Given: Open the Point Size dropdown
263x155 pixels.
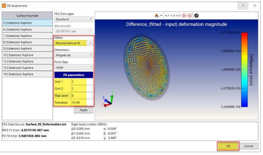Looking at the screenshot, I should pos(74,67).
